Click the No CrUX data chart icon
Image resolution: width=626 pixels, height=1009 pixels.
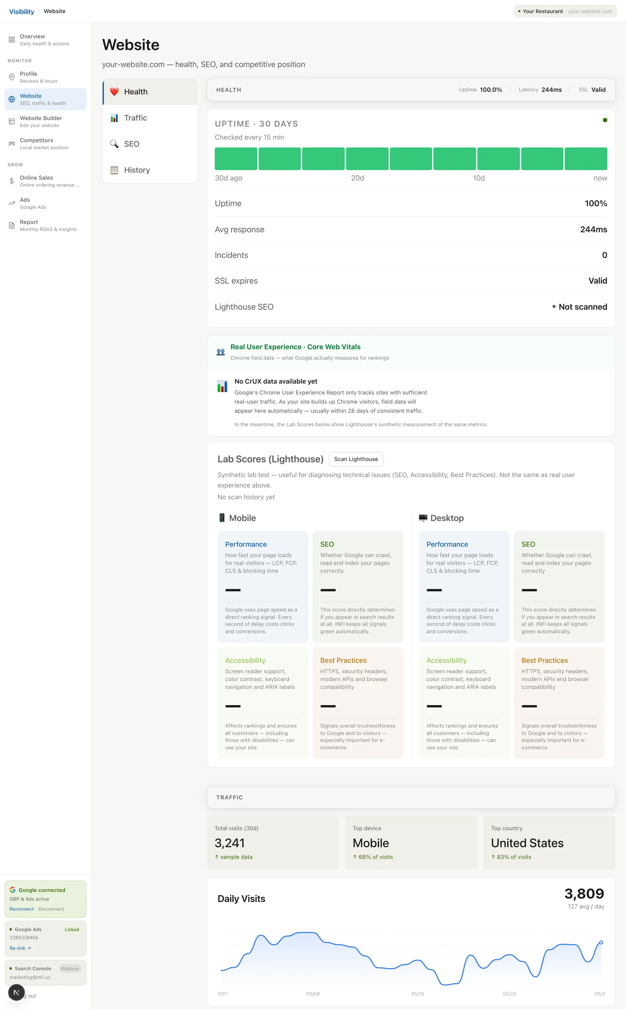222,386
